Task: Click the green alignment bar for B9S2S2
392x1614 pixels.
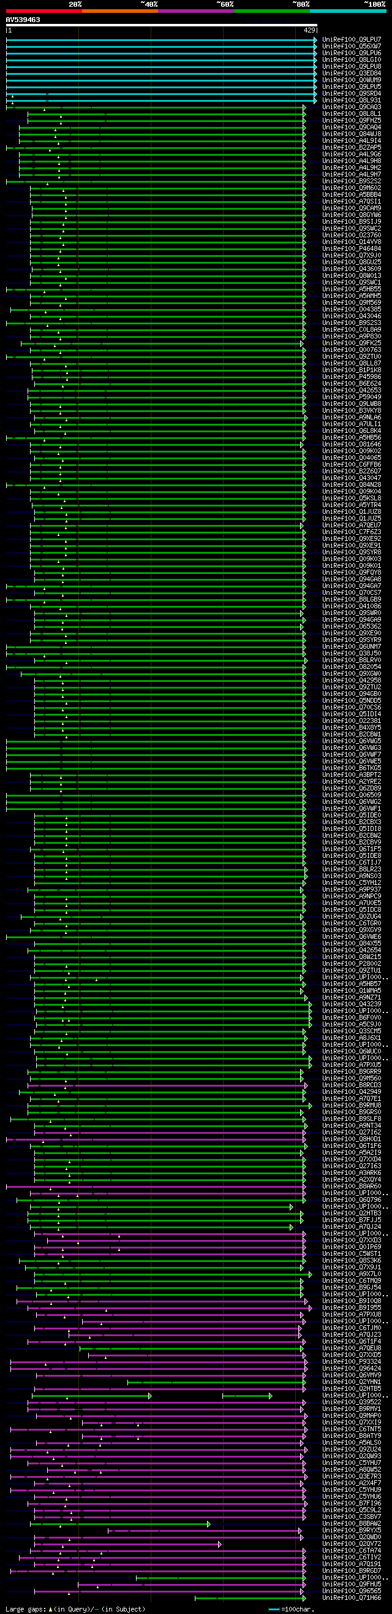Action: [x=156, y=182]
